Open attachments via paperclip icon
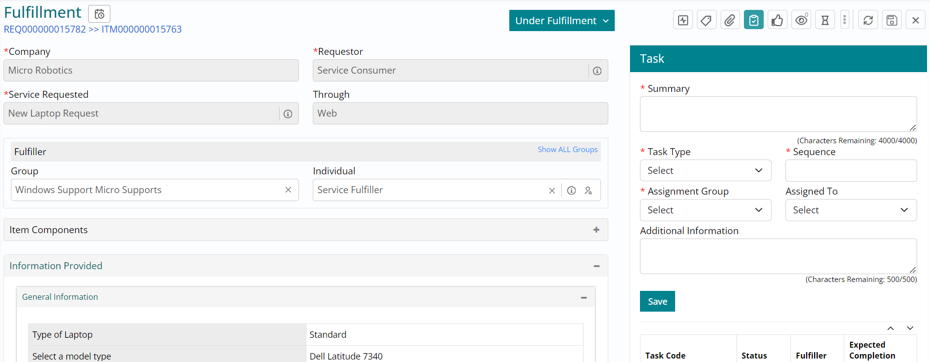This screenshot has height=362, width=930. coord(730,20)
